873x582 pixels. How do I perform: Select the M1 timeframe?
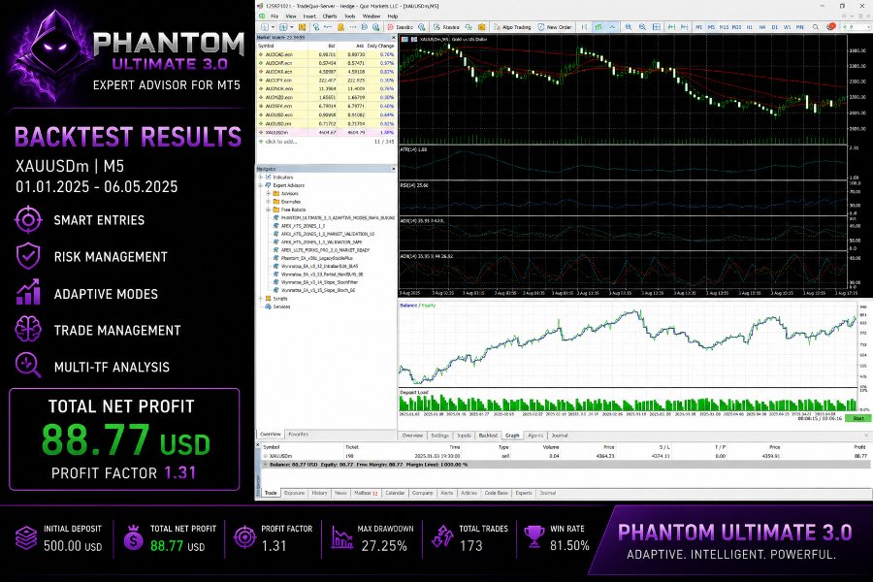[x=698, y=27]
